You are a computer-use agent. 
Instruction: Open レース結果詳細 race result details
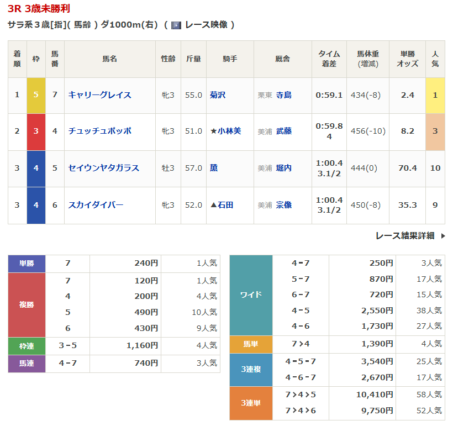coord(404,236)
